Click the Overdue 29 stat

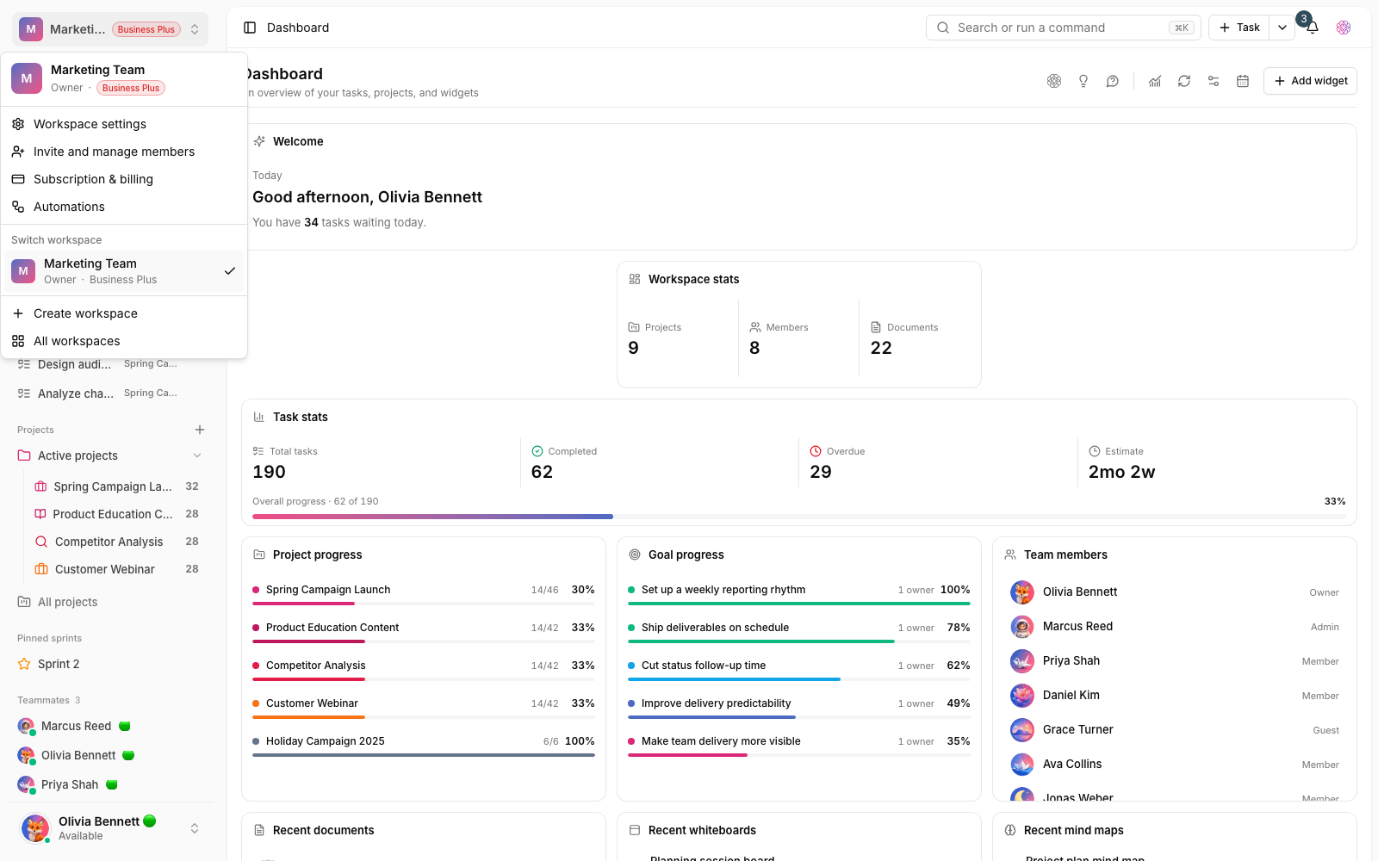(x=937, y=462)
